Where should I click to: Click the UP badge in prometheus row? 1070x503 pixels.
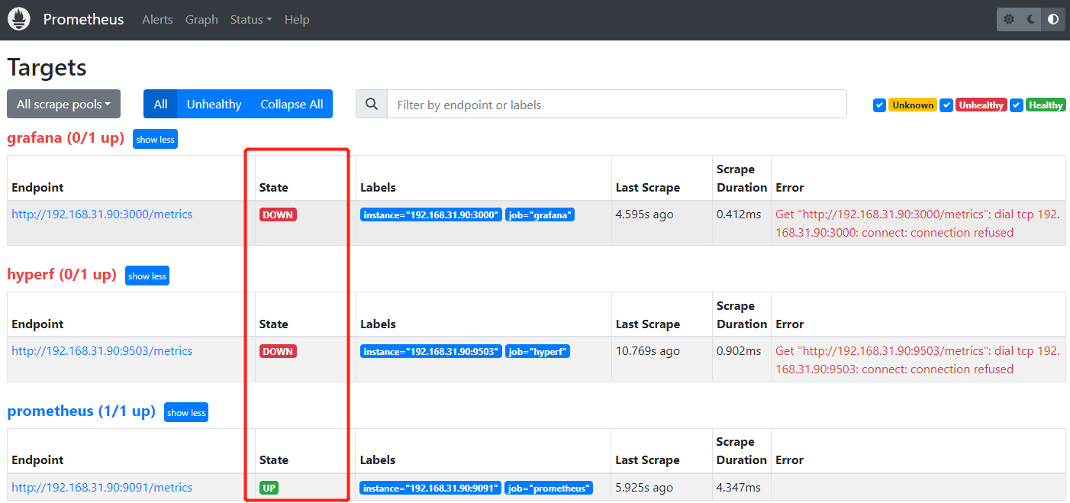pos(269,488)
